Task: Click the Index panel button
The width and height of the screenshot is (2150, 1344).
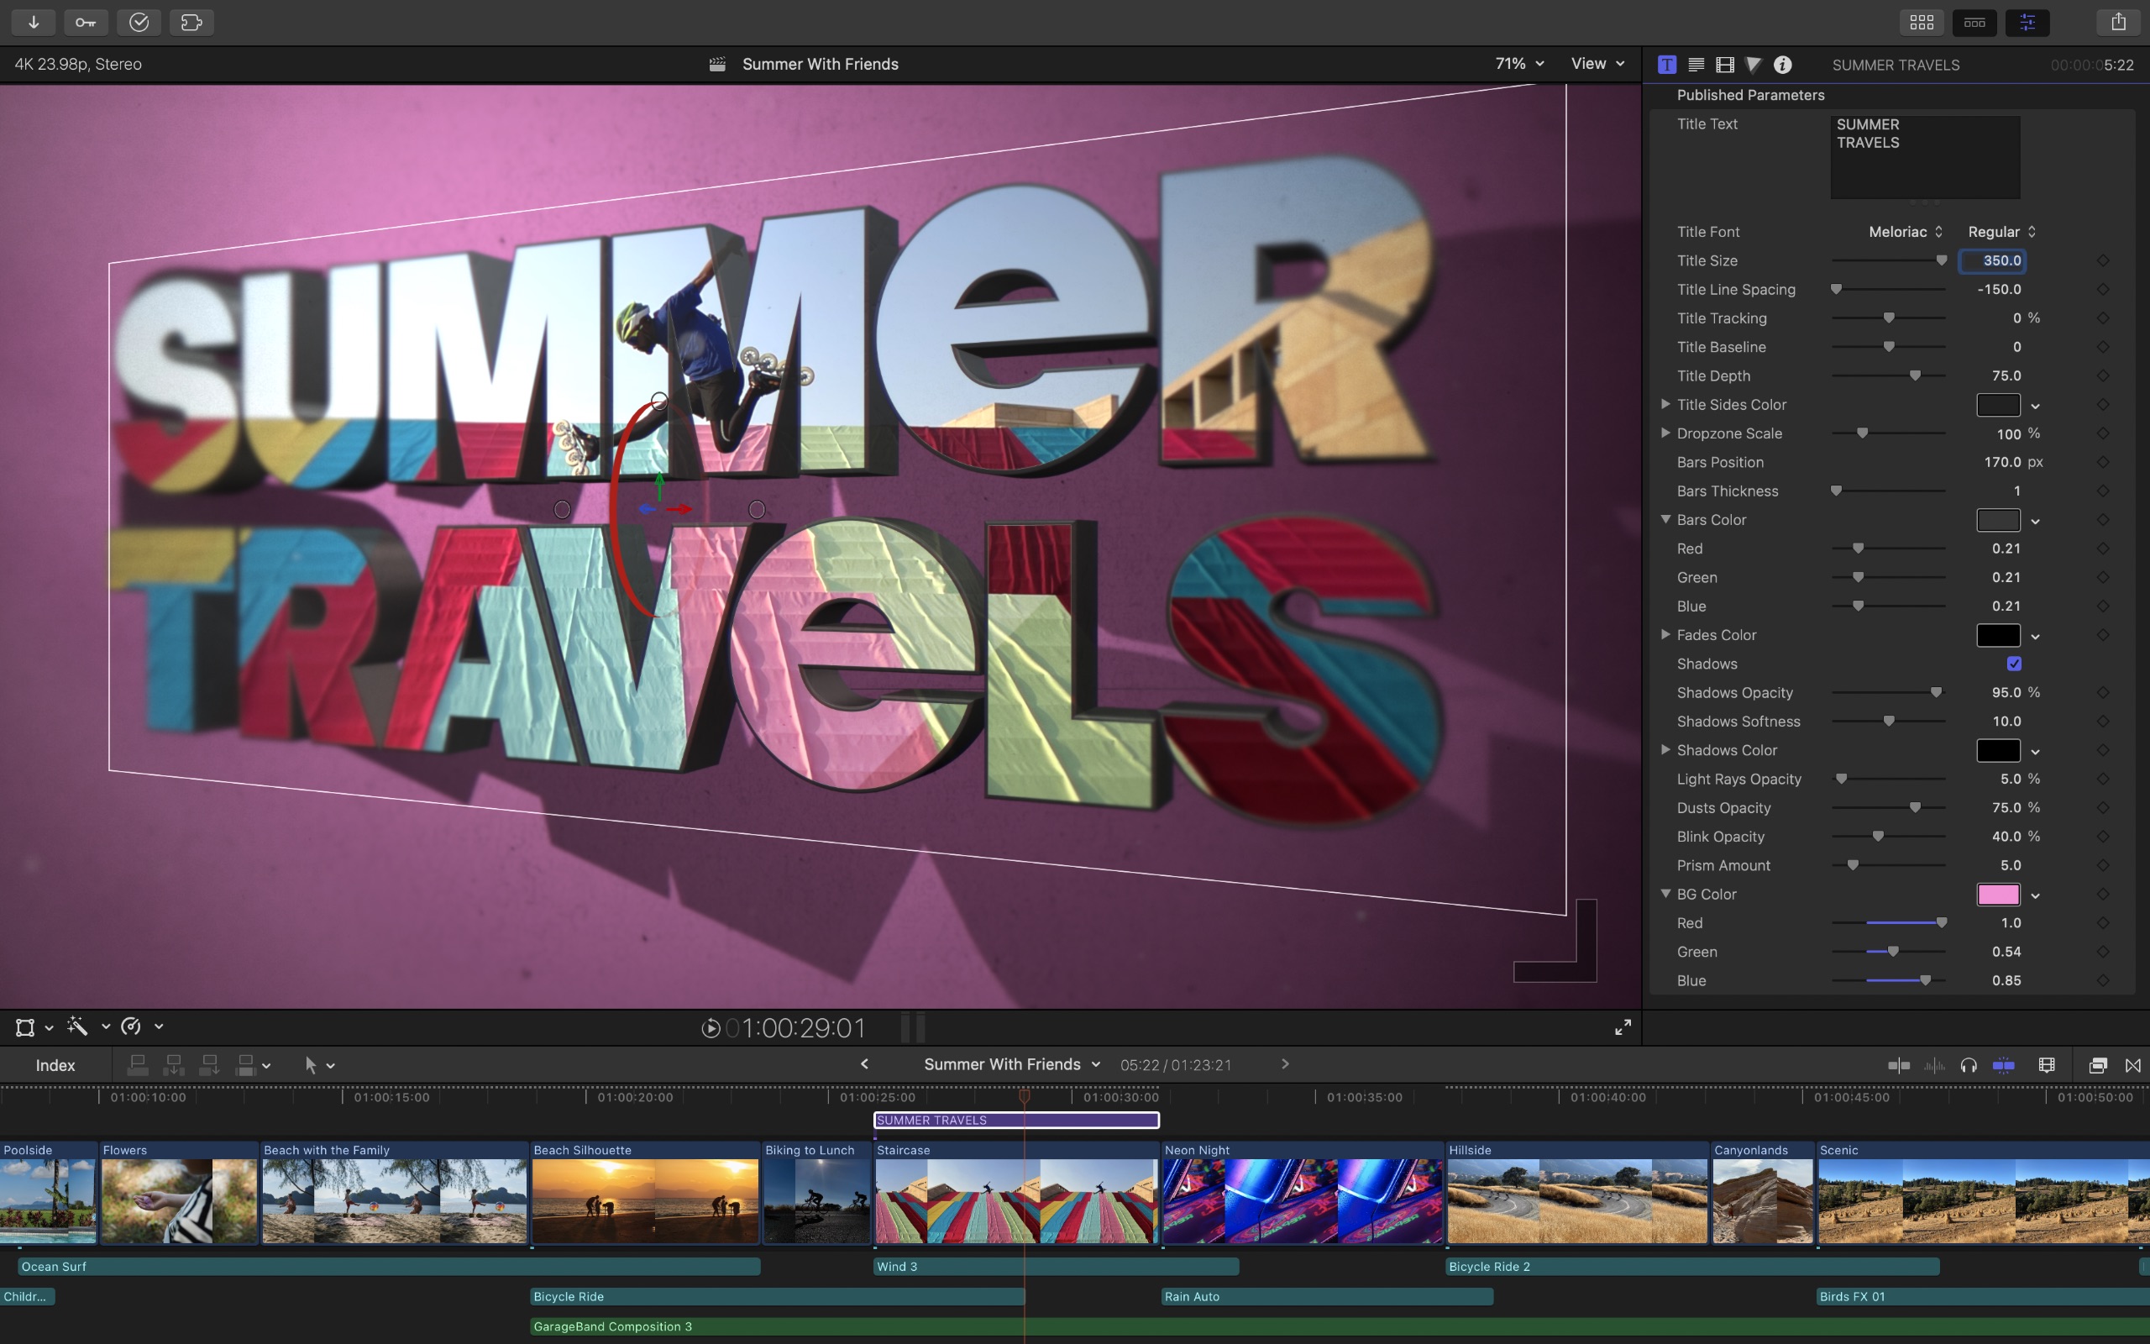Action: coord(55,1063)
